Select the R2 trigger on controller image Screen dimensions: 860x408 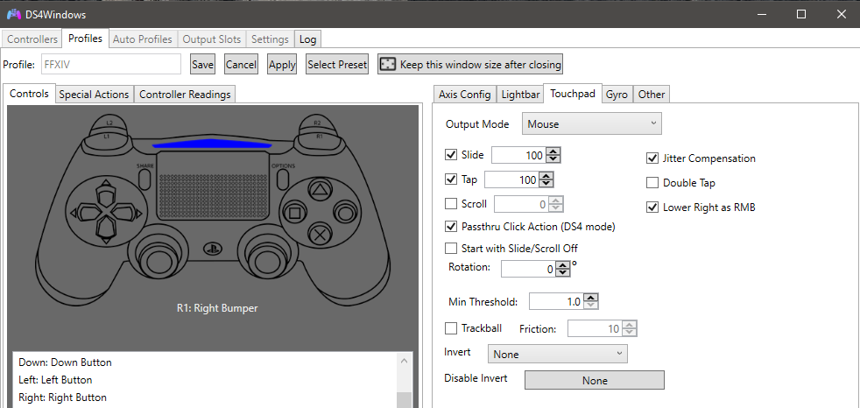[317, 123]
